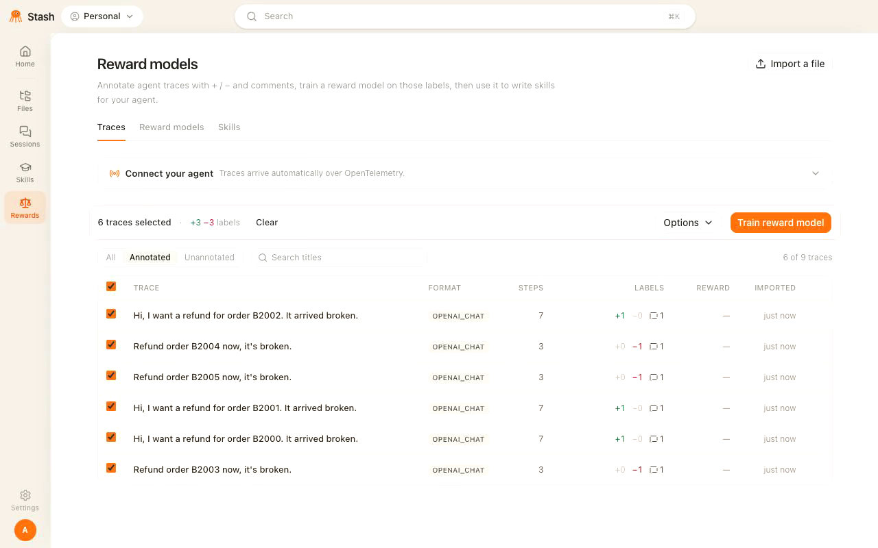Uncheck the order B2005 trace checkbox
Viewport: 878px width, 548px height.
pos(111,375)
